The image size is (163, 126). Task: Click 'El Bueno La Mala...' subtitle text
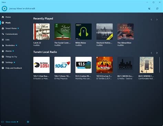[41, 79]
